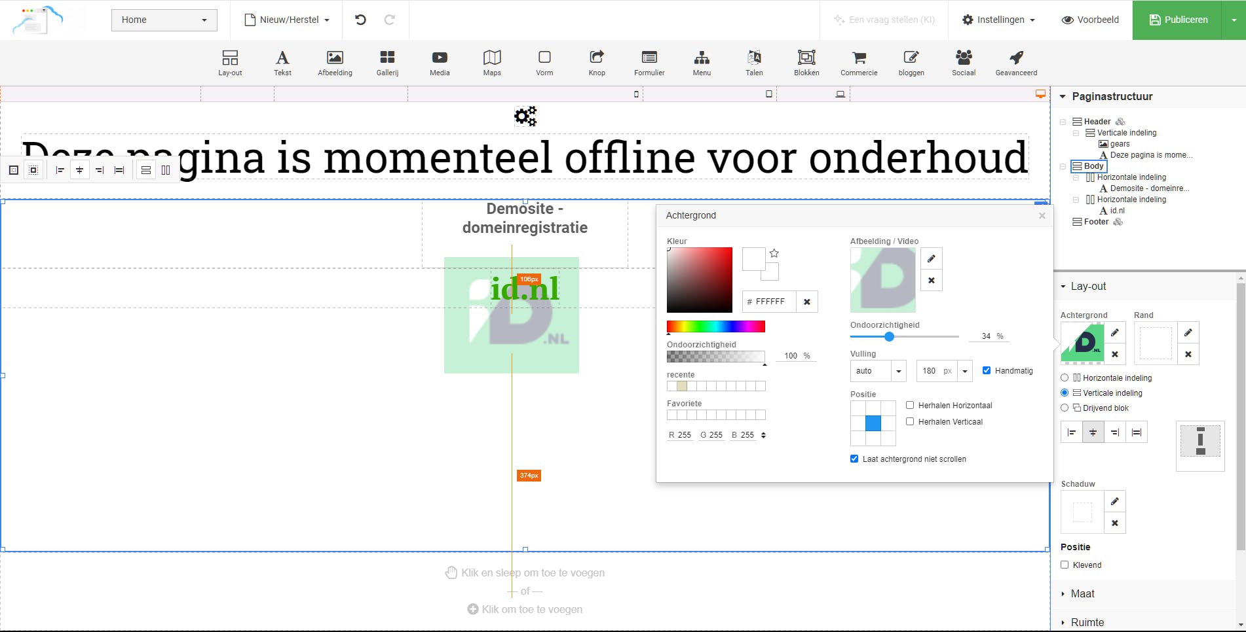Image resolution: width=1246 pixels, height=632 pixels.
Task: Close the Achtergrond dialog
Action: [x=1042, y=216]
